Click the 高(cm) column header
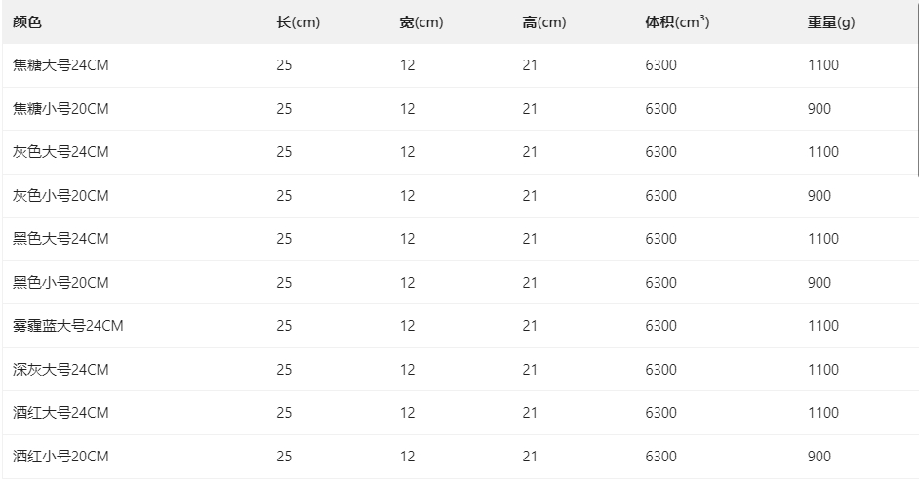The image size is (919, 479). (x=544, y=22)
